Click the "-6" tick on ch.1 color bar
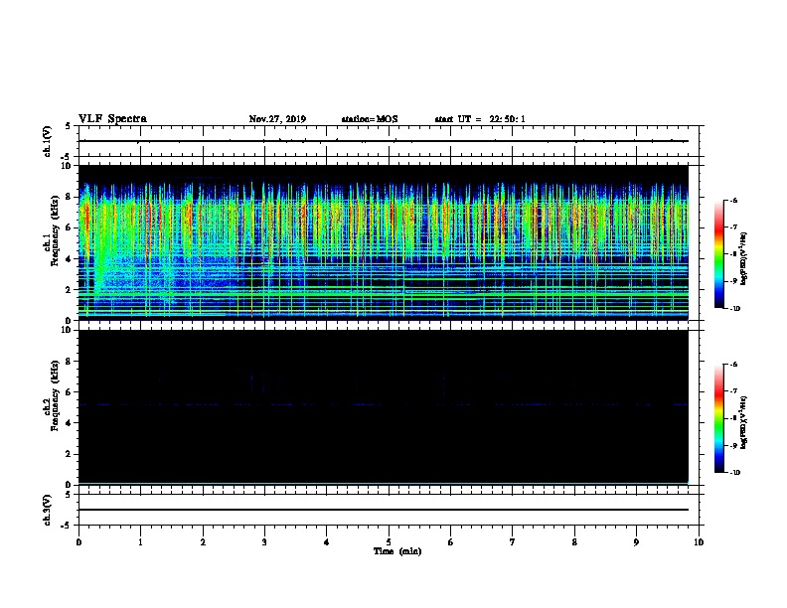The image size is (787, 608). tap(733, 201)
